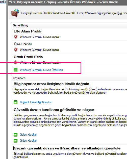Viewport: 127px width, 159px height.
Task: Click firewall status text under Etki Alanı Profili
Action: point(40,37)
